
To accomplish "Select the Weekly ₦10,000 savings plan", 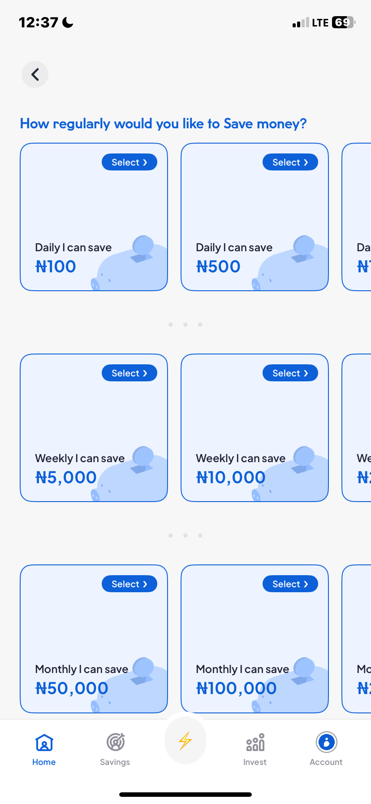I will 290,373.
